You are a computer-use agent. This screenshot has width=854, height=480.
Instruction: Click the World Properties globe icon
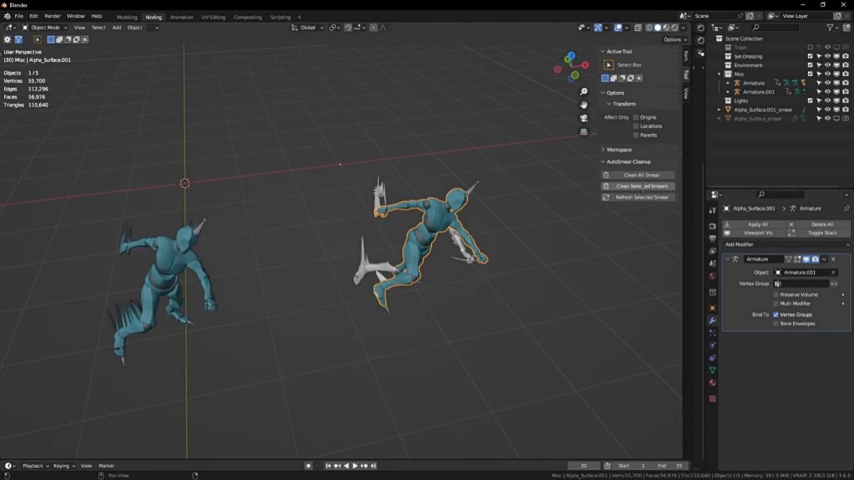[x=713, y=274]
